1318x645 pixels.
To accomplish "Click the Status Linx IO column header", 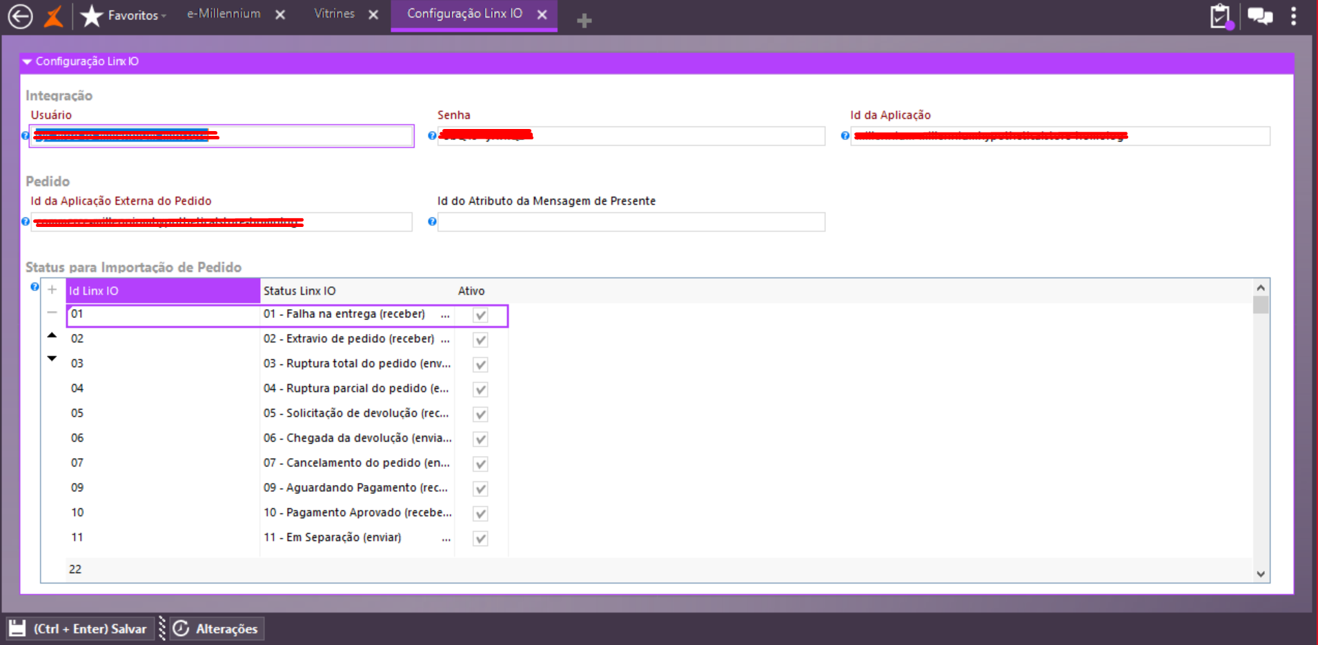I will (357, 291).
